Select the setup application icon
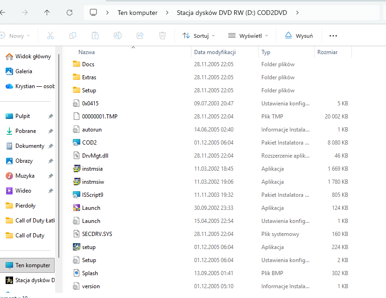The height and width of the screenshot is (298, 386). click(77, 247)
